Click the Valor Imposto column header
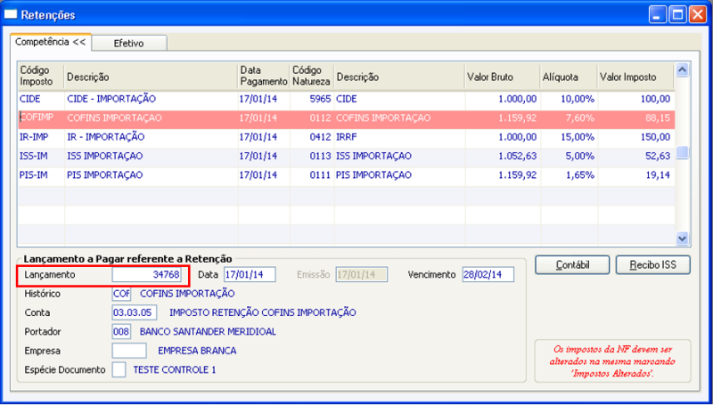 coord(635,77)
